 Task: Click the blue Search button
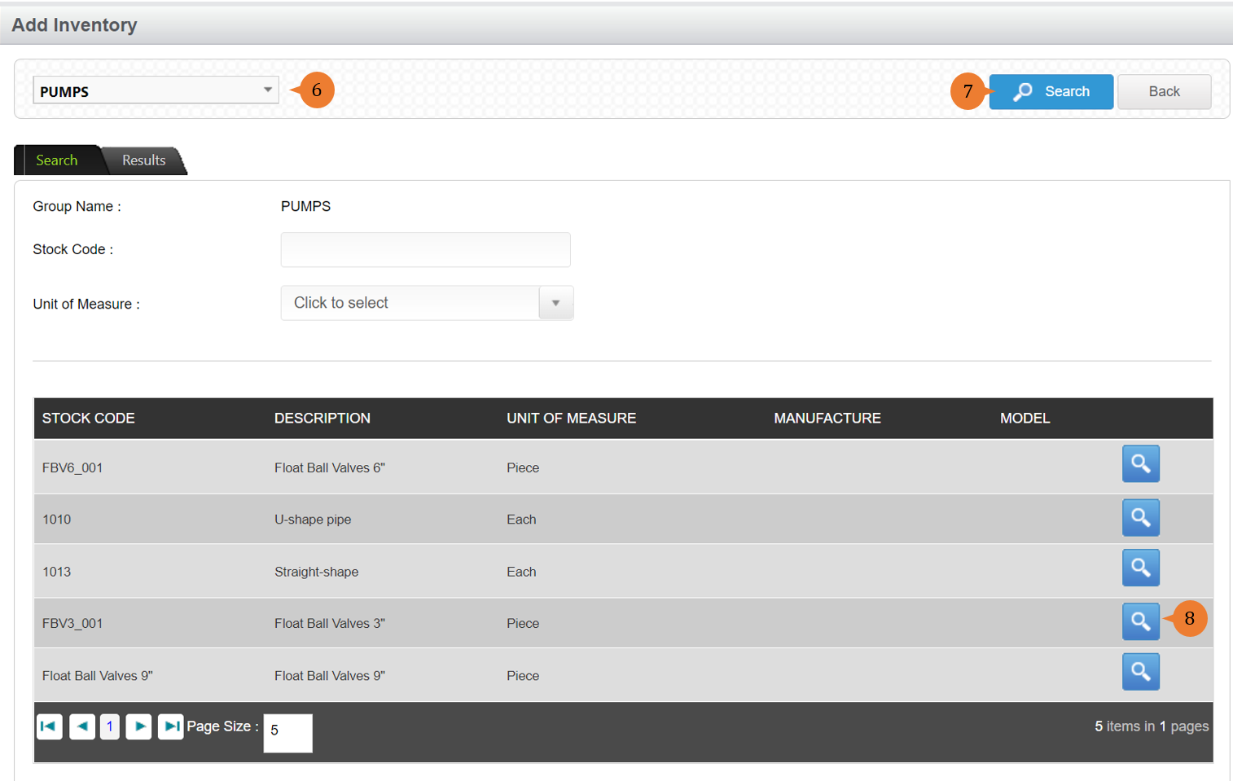(1051, 91)
